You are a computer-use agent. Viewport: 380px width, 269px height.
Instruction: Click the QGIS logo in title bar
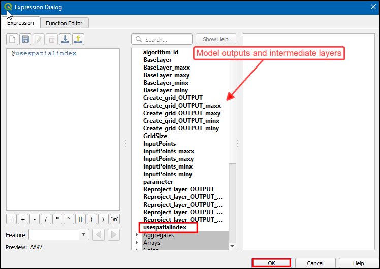(x=8, y=7)
